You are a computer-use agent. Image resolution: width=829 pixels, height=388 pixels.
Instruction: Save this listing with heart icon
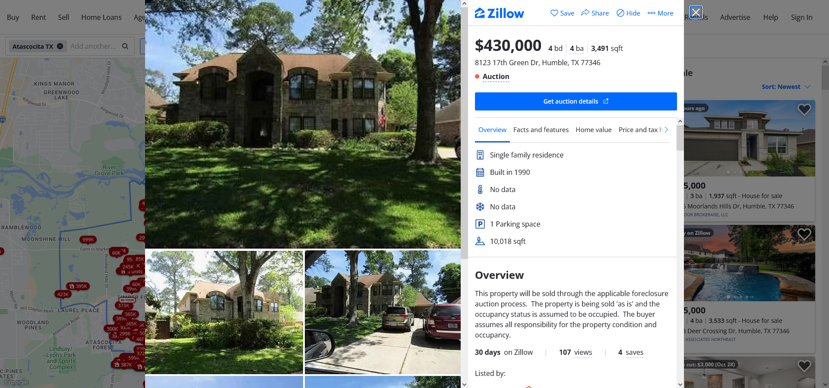coord(554,13)
